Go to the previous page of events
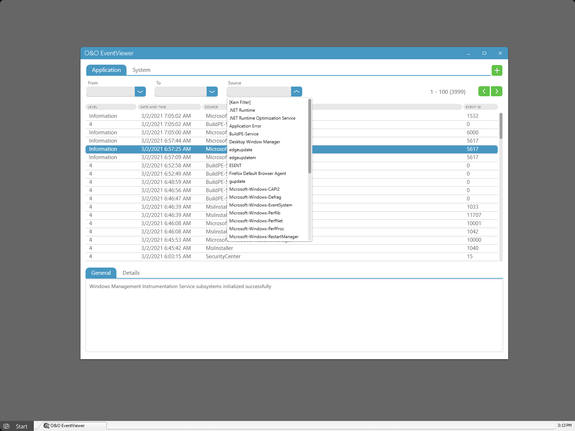 pyautogui.click(x=484, y=91)
